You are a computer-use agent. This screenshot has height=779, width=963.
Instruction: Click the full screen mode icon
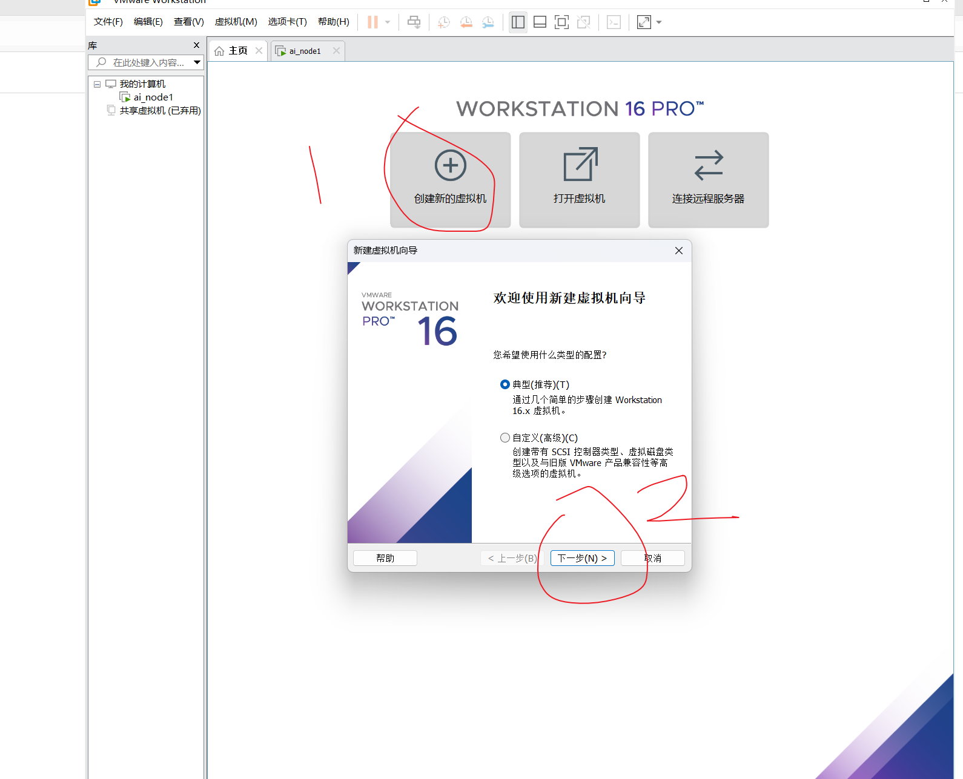pos(561,22)
